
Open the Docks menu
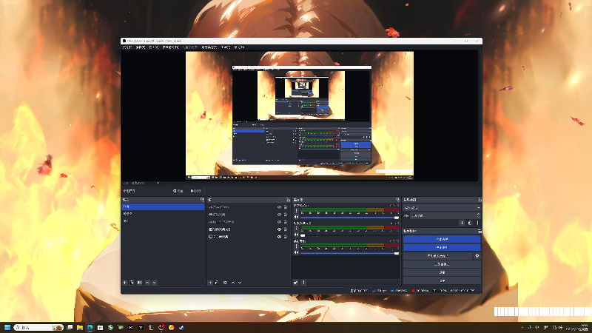tap(170, 47)
